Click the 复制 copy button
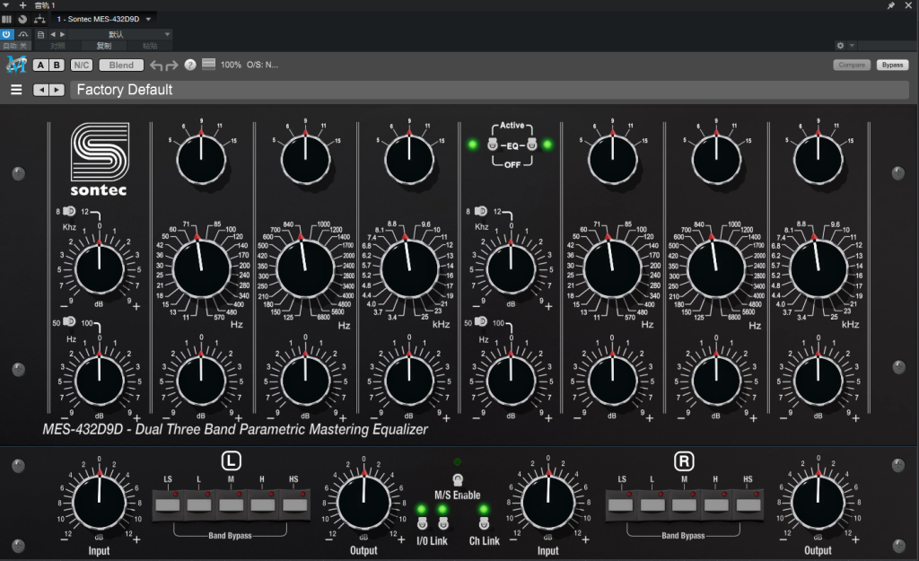Image resolution: width=919 pixels, height=561 pixels. pyautogui.click(x=104, y=46)
